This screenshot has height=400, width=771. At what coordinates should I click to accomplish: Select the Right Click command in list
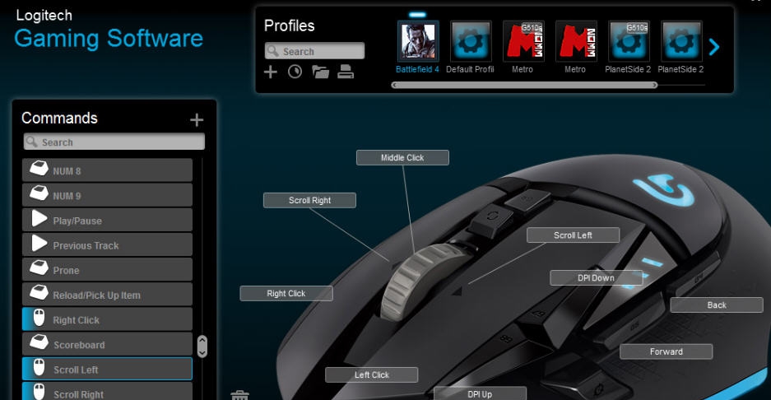pyautogui.click(x=107, y=319)
